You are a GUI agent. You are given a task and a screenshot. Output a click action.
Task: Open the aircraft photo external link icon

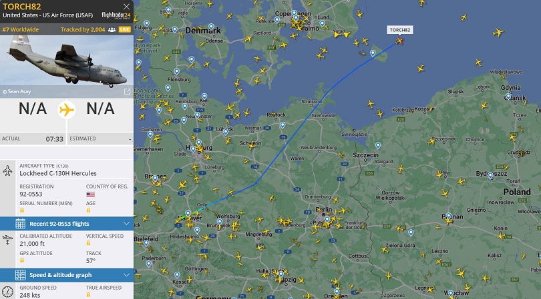point(127,91)
